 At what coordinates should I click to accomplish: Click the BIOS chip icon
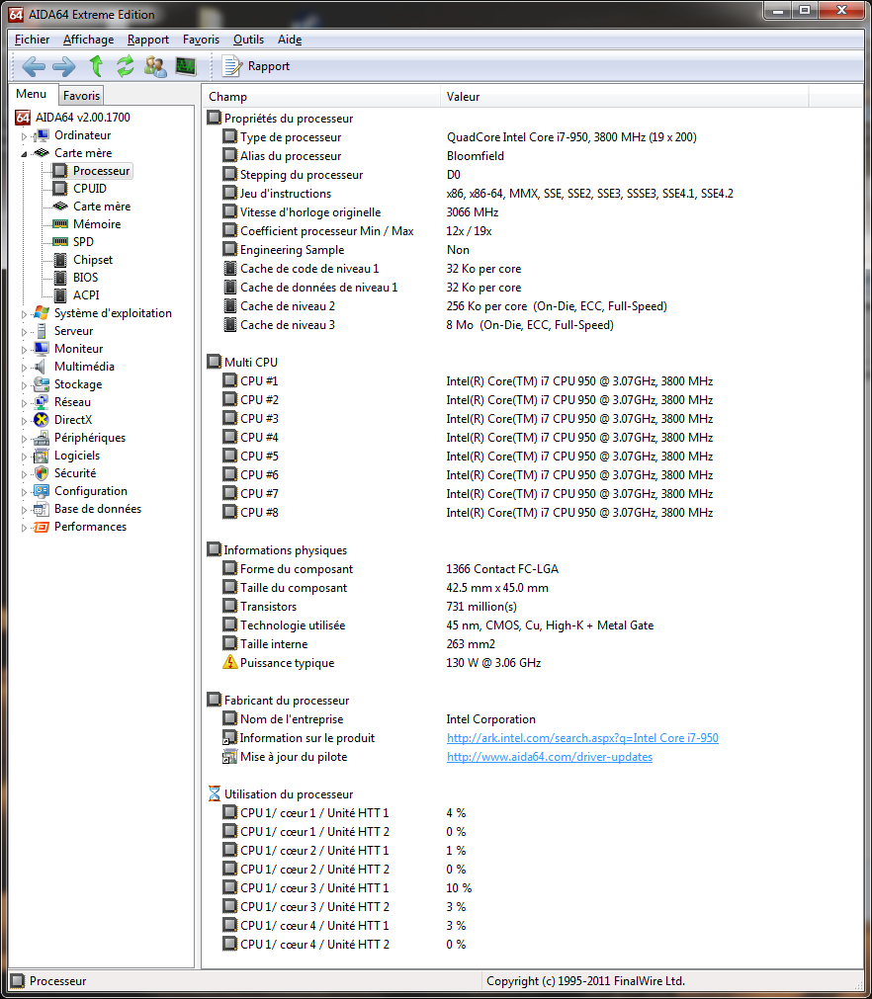(60, 278)
